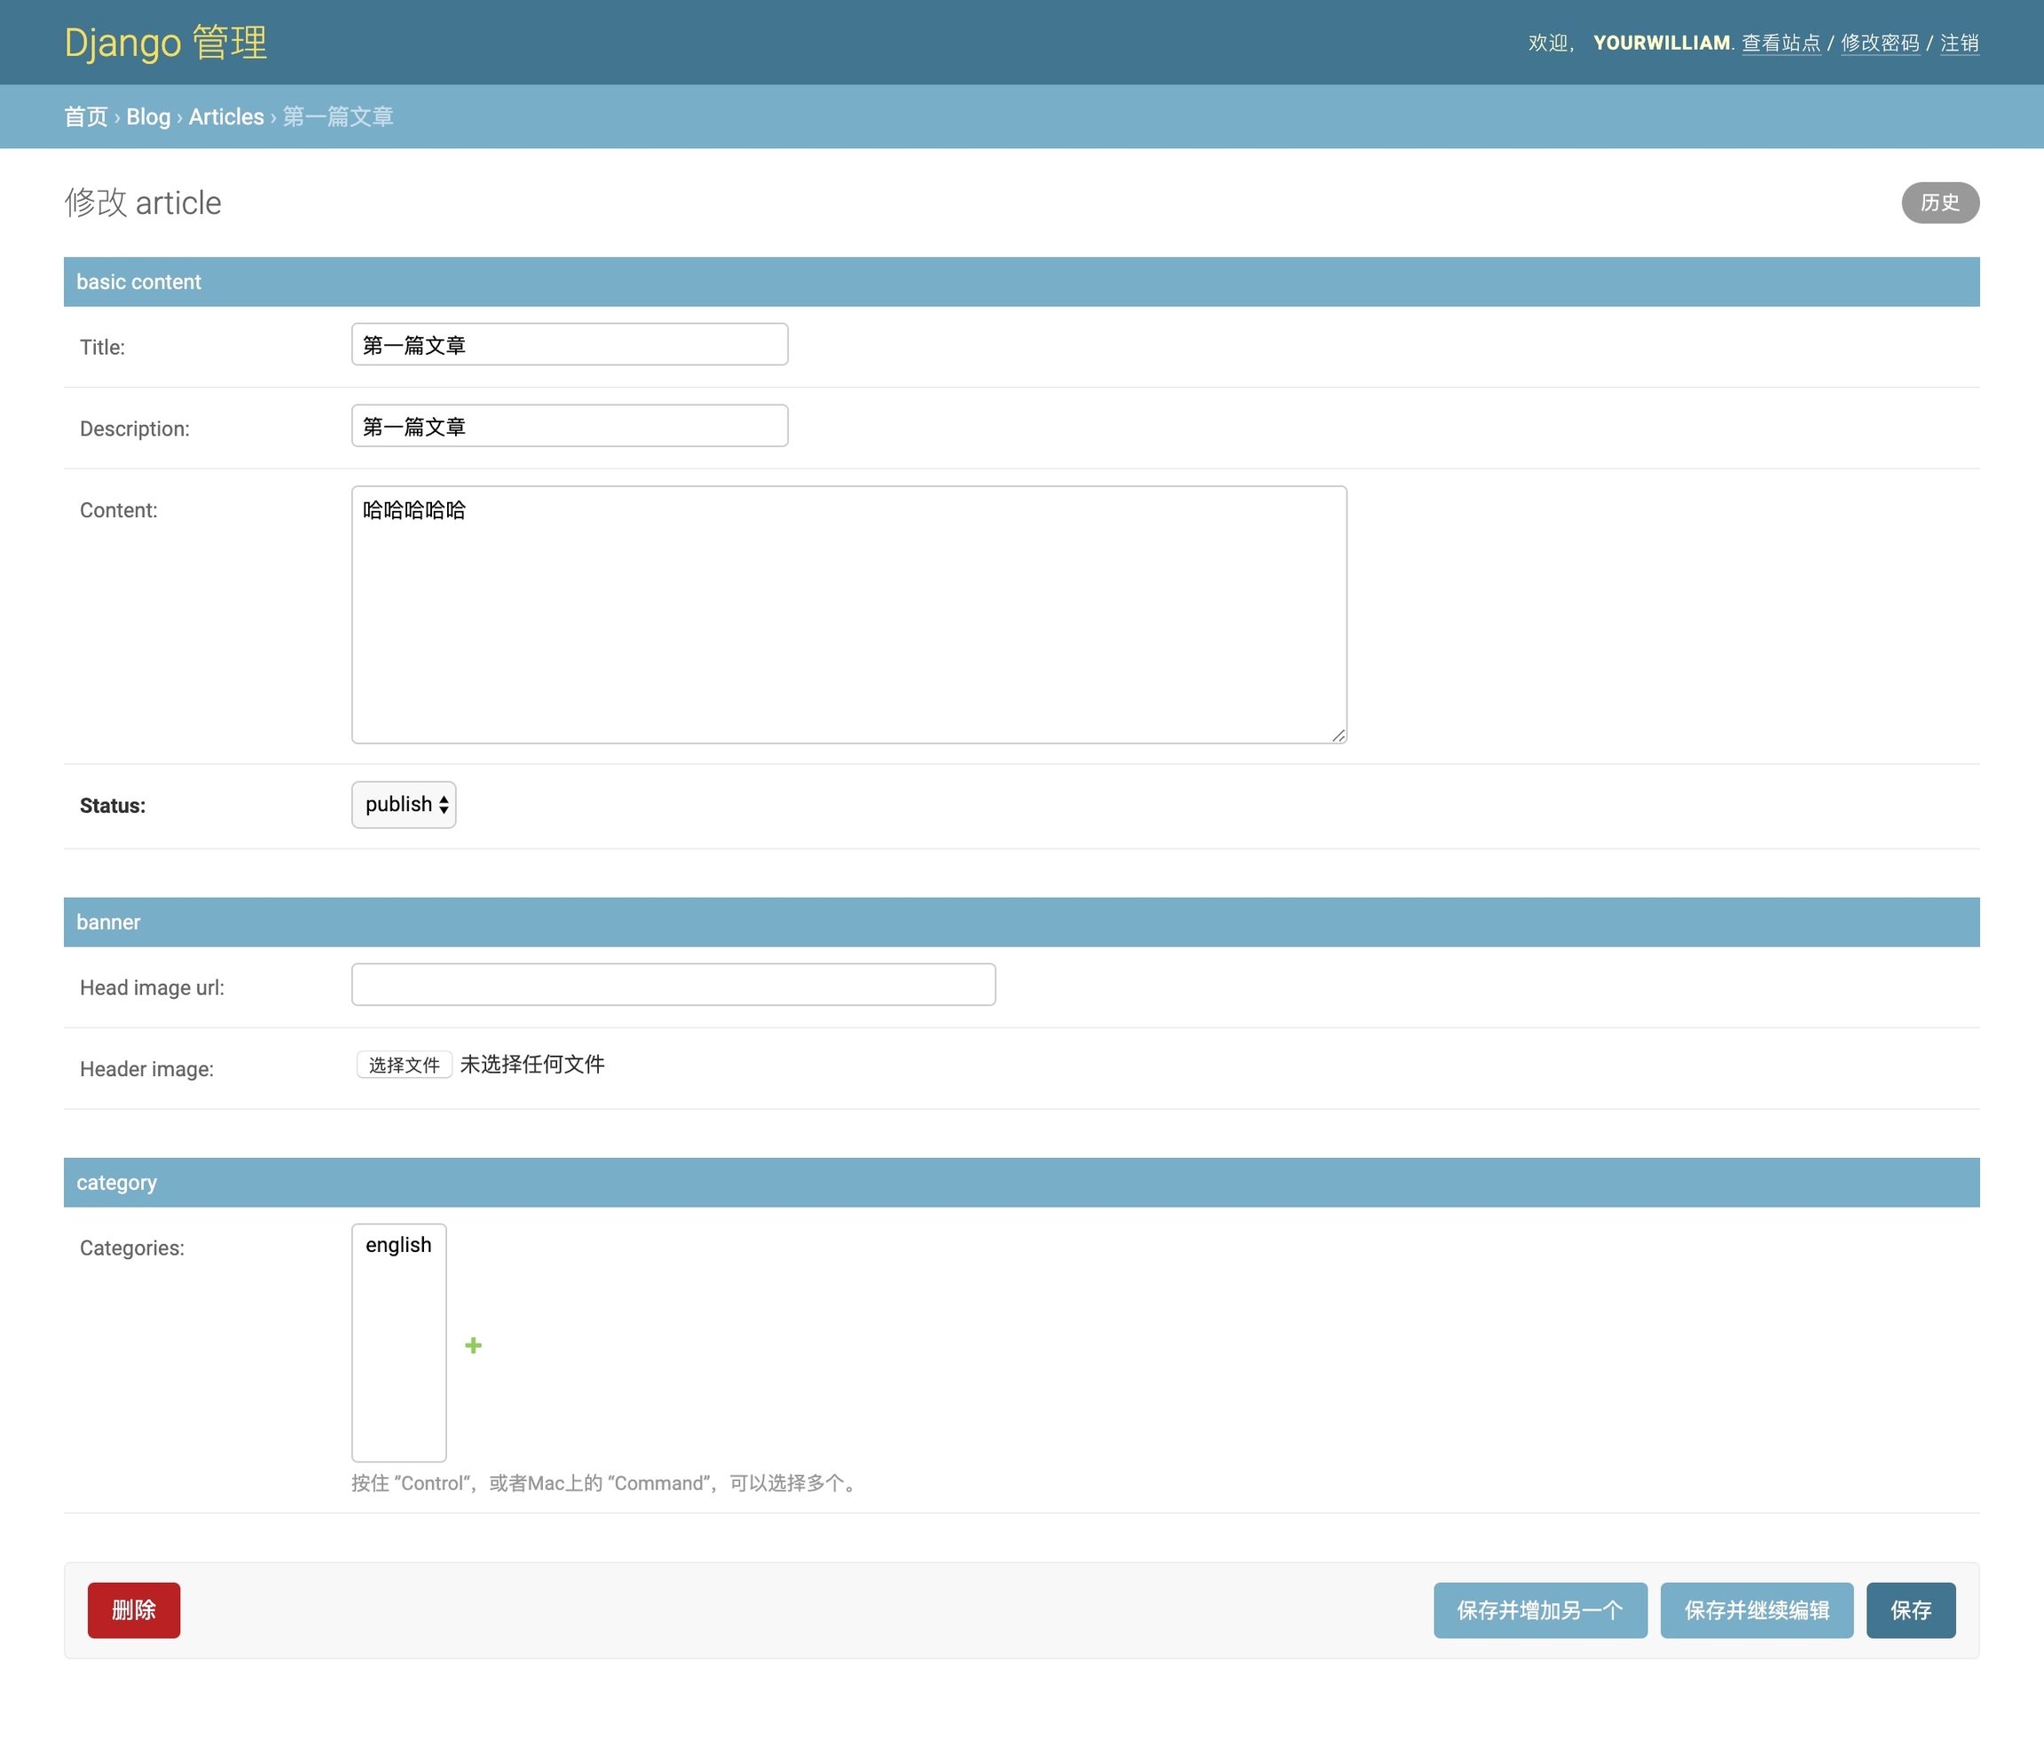Click the green add category plus icon
The width and height of the screenshot is (2044, 1755).
pos(474,1346)
